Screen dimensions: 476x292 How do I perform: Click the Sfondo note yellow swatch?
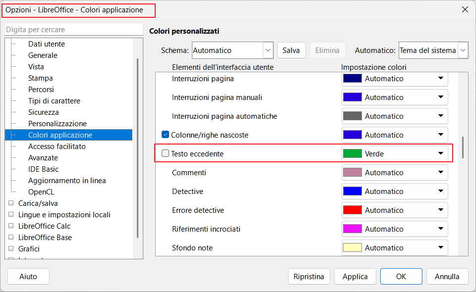tap(352, 247)
